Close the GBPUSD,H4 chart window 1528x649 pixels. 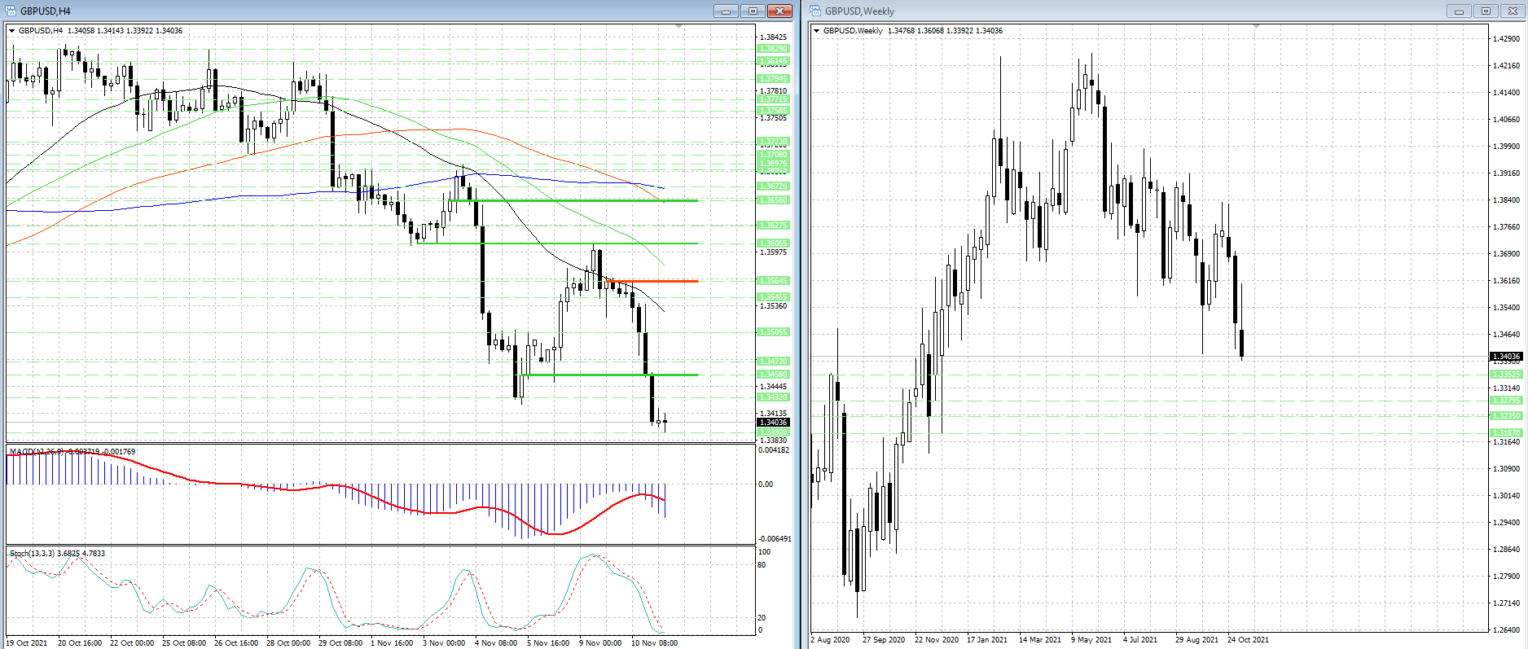point(779,11)
